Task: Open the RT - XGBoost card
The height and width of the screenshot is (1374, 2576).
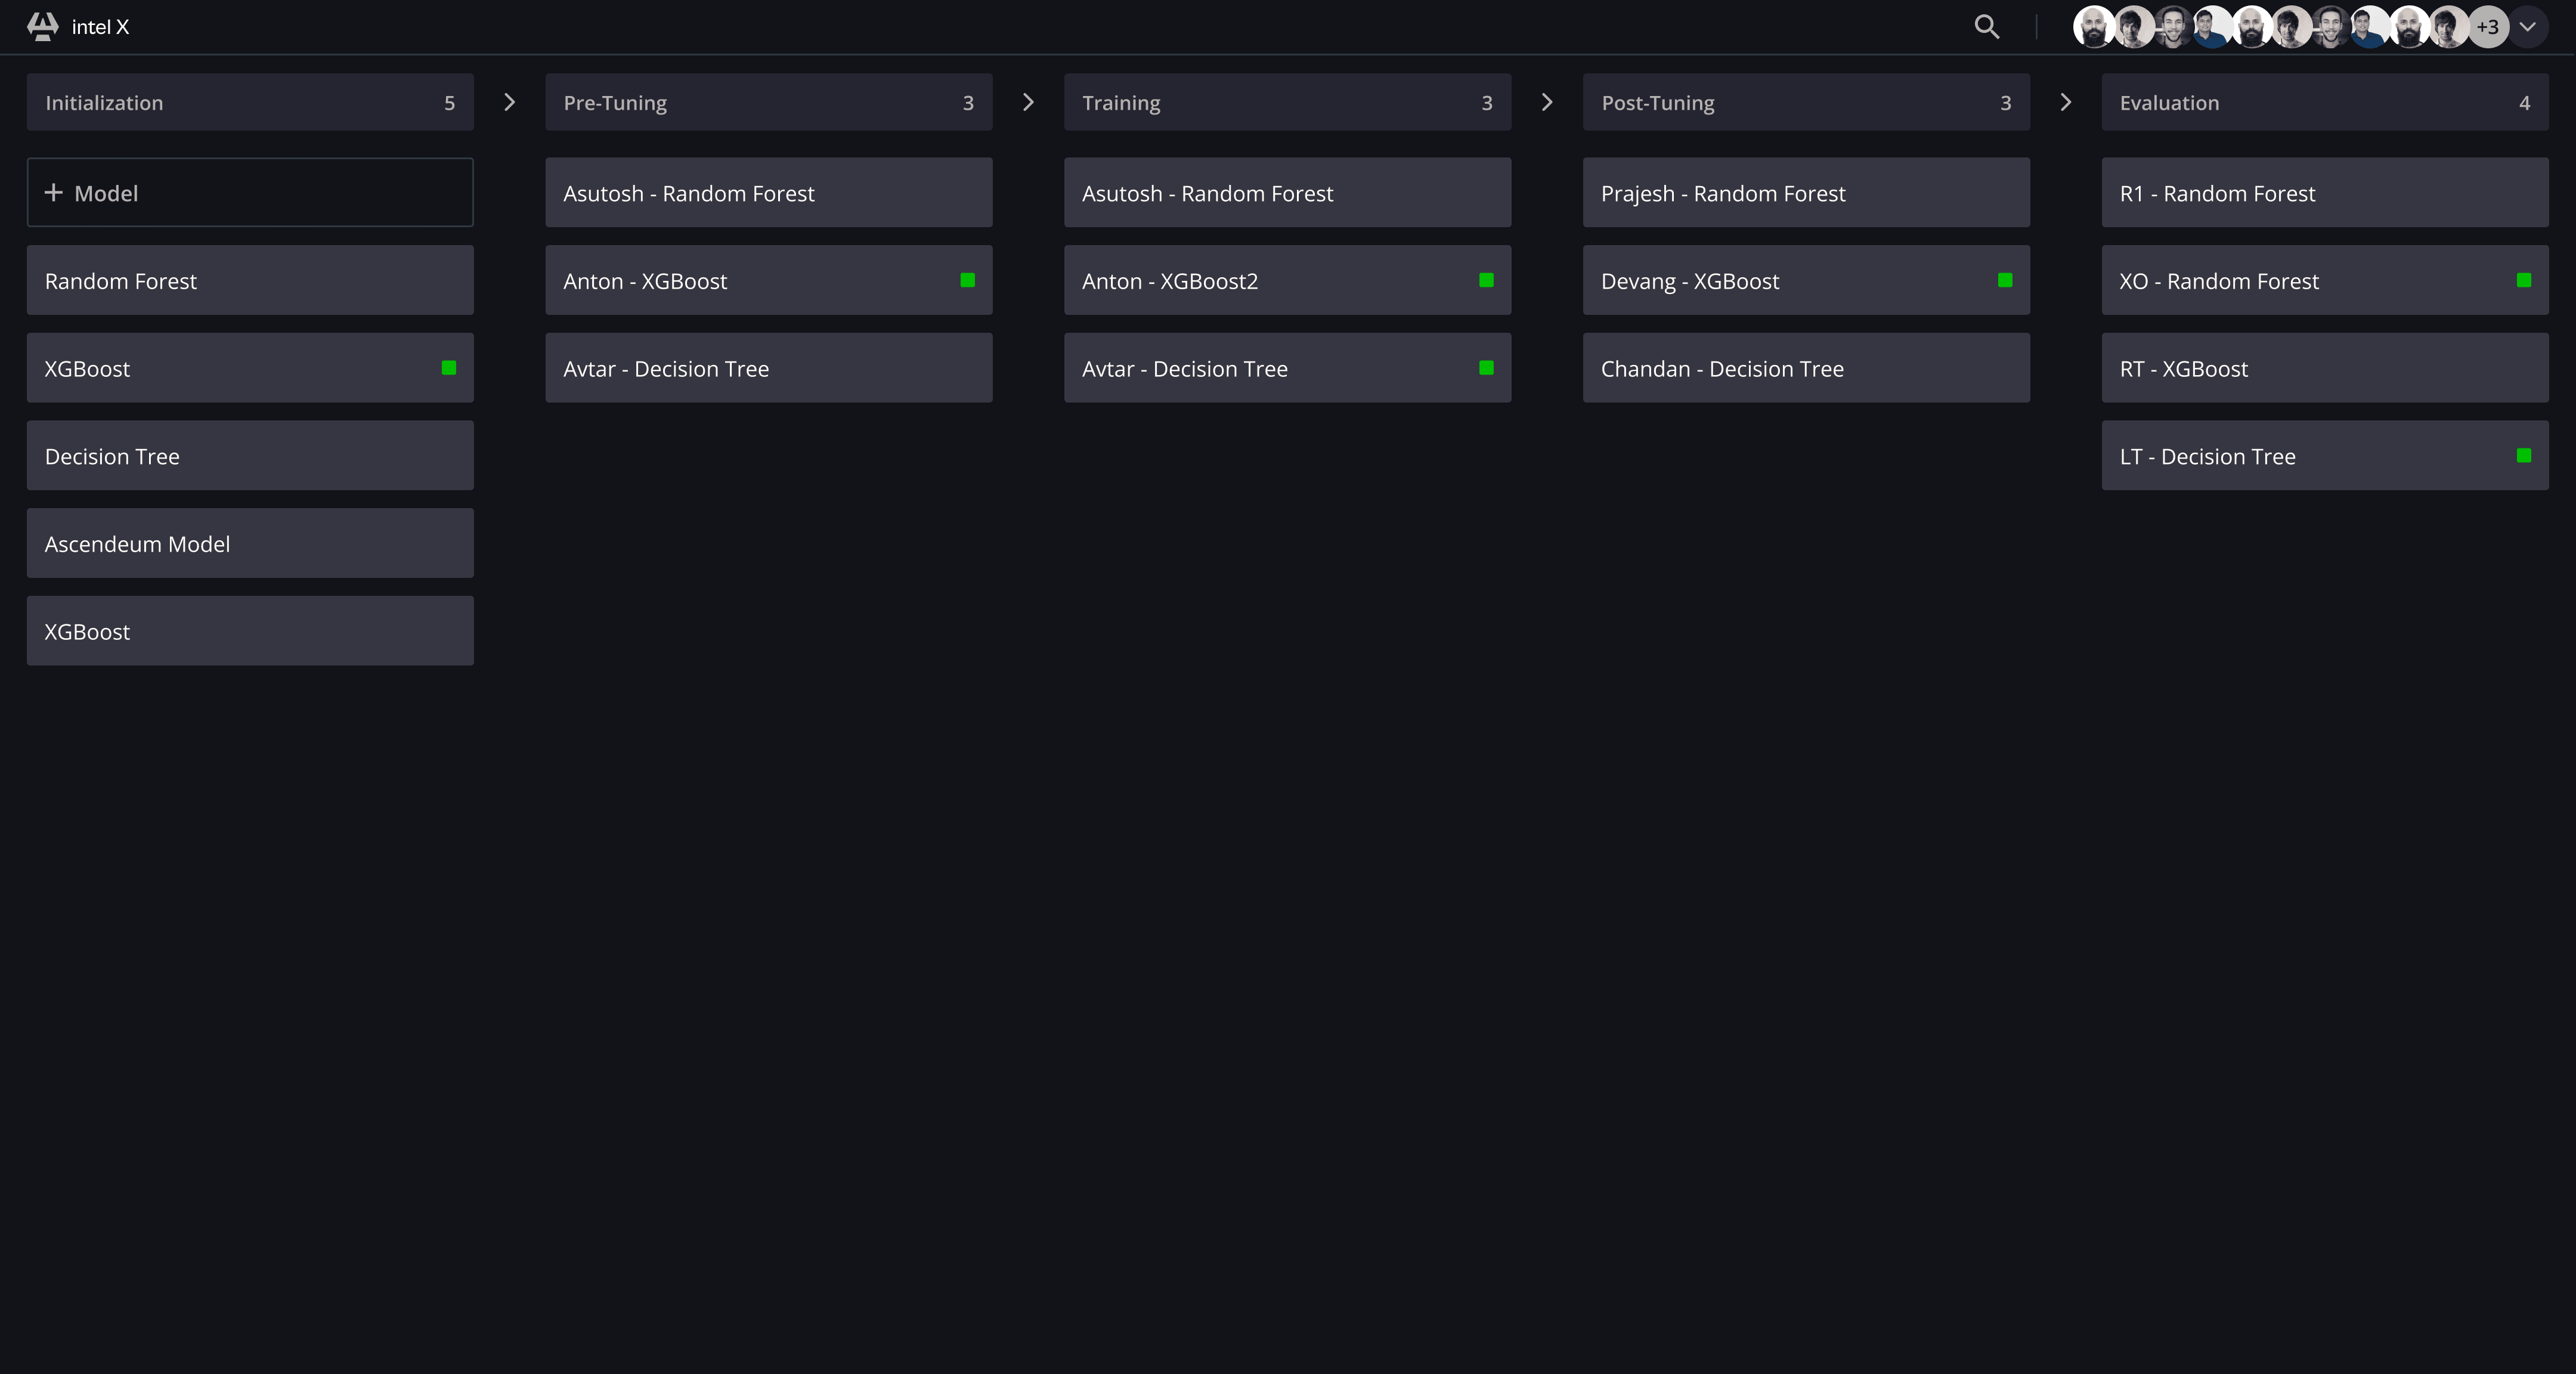Action: (x=2324, y=368)
